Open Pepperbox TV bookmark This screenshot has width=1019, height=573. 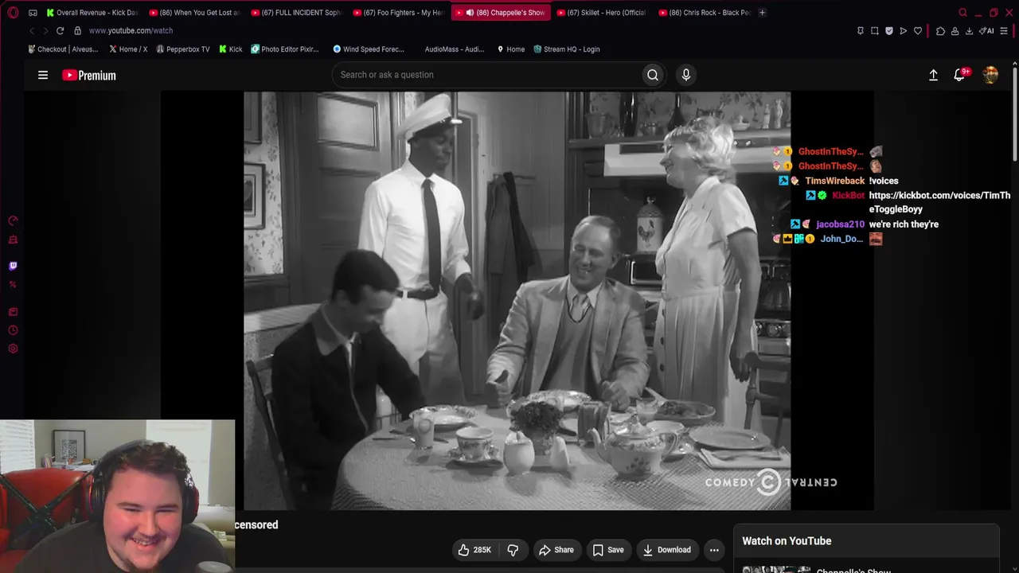[183, 49]
